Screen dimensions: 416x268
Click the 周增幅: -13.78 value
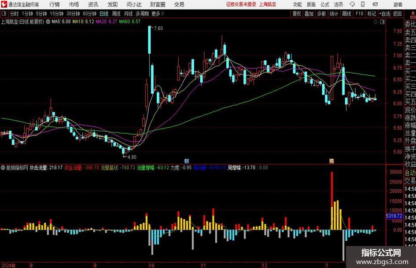[241, 168]
